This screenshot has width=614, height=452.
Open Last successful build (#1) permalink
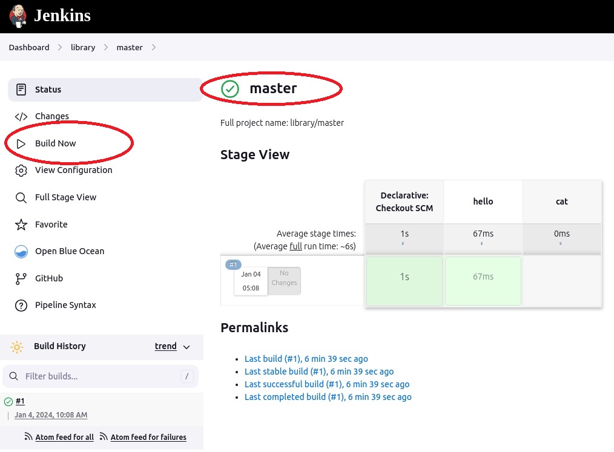(327, 385)
